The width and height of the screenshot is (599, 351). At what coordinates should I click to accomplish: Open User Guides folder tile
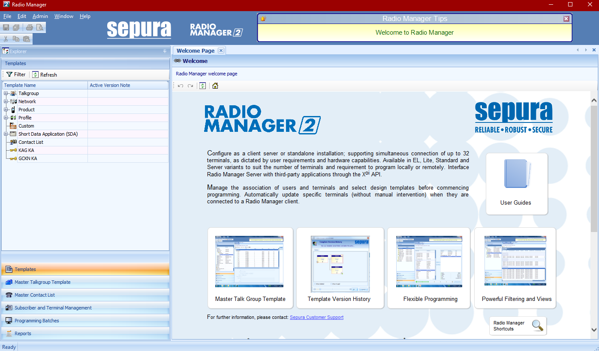click(x=517, y=184)
